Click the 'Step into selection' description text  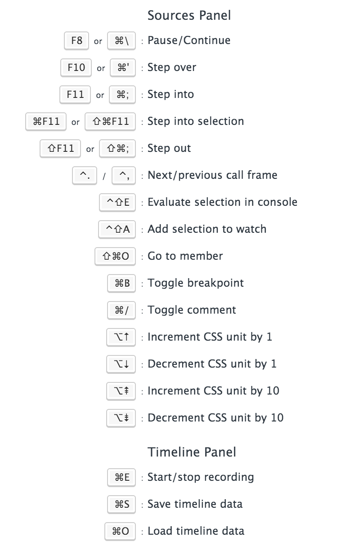click(196, 121)
